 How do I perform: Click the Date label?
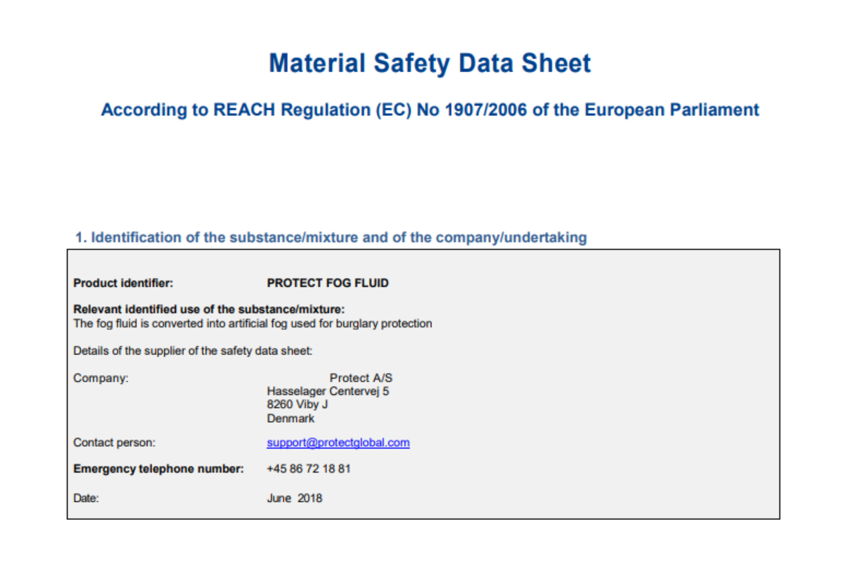pyautogui.click(x=86, y=498)
